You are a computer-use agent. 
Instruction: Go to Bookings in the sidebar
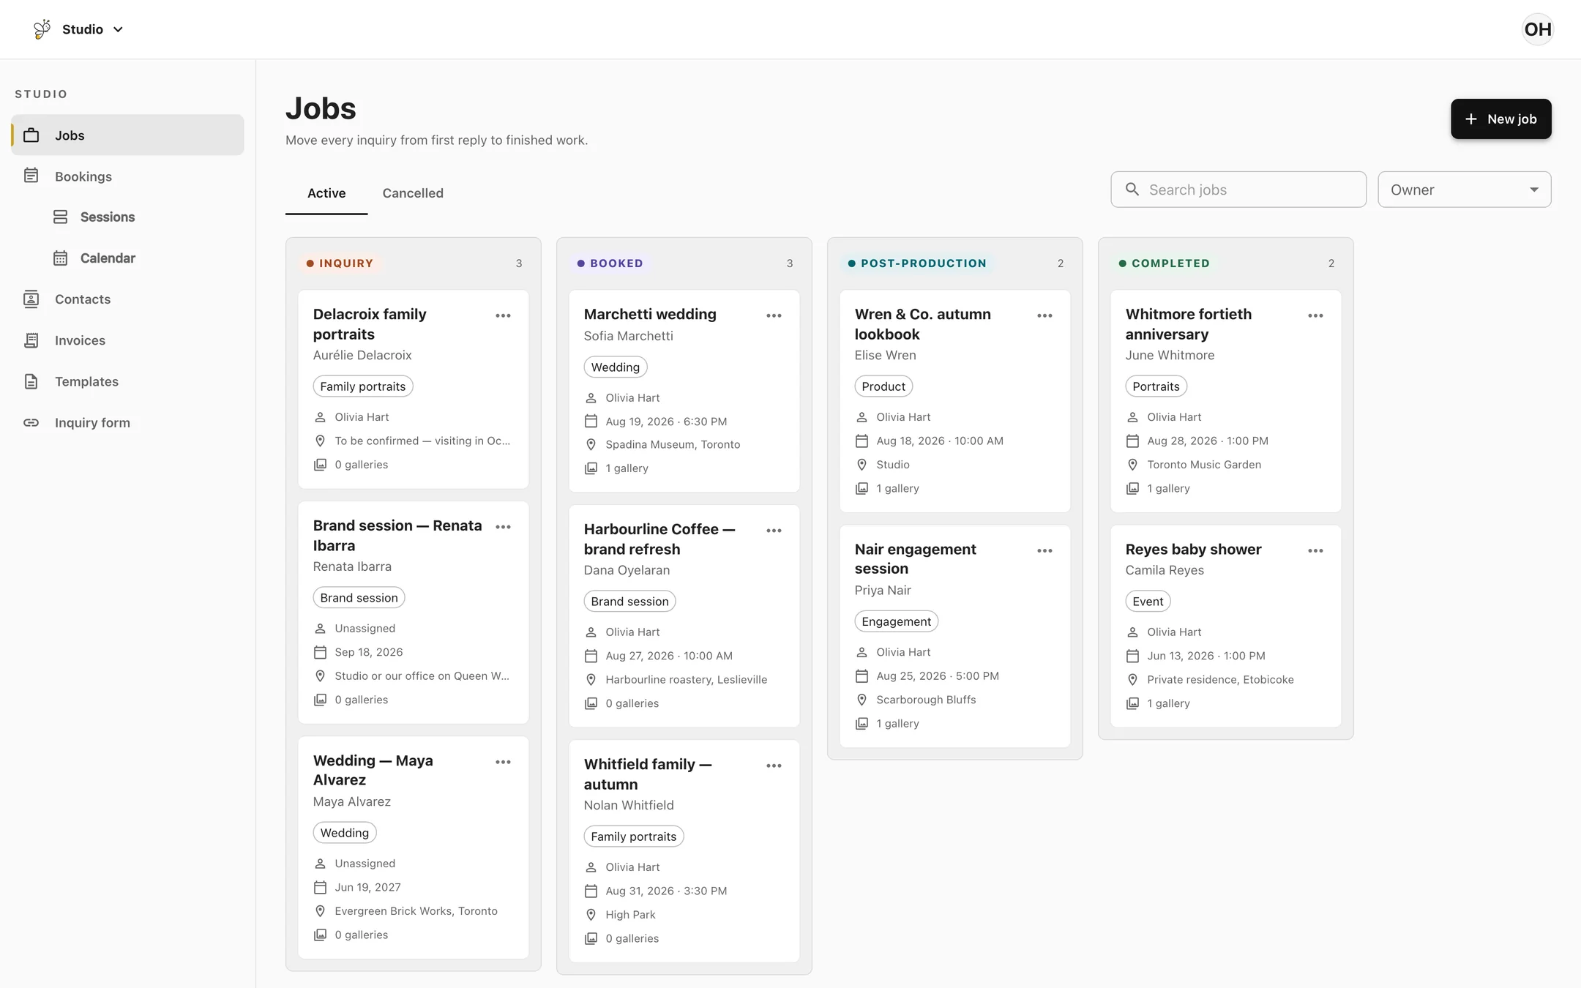(127, 176)
